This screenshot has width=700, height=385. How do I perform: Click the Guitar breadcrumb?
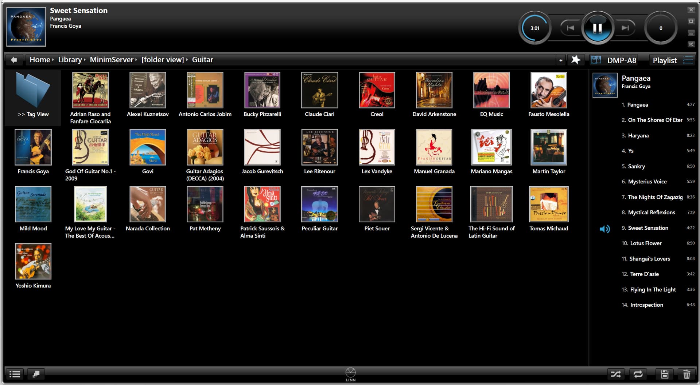[202, 60]
